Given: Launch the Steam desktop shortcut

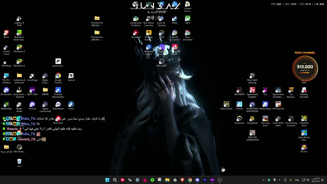Looking at the screenshot, I should pyautogui.click(x=174, y=20).
